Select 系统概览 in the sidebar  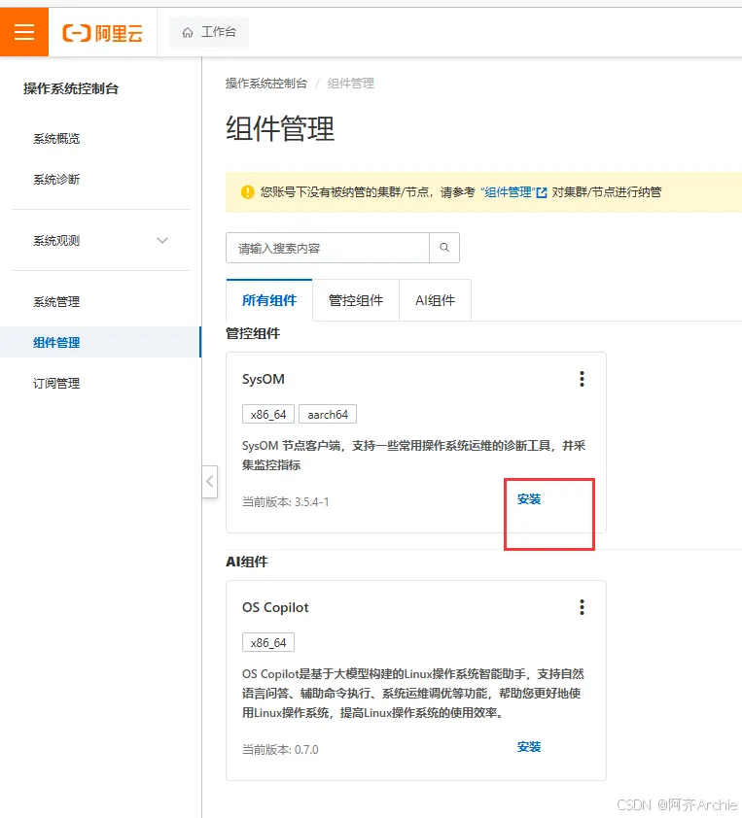[x=56, y=139]
